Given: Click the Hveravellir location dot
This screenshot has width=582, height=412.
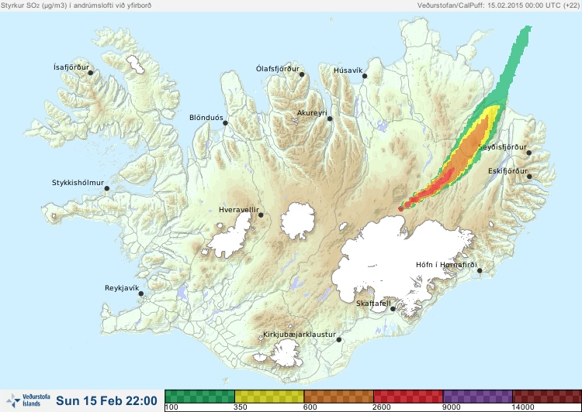Looking at the screenshot, I should point(261,215).
